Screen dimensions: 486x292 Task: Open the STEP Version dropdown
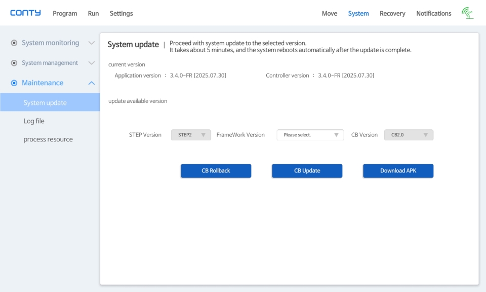click(191, 135)
